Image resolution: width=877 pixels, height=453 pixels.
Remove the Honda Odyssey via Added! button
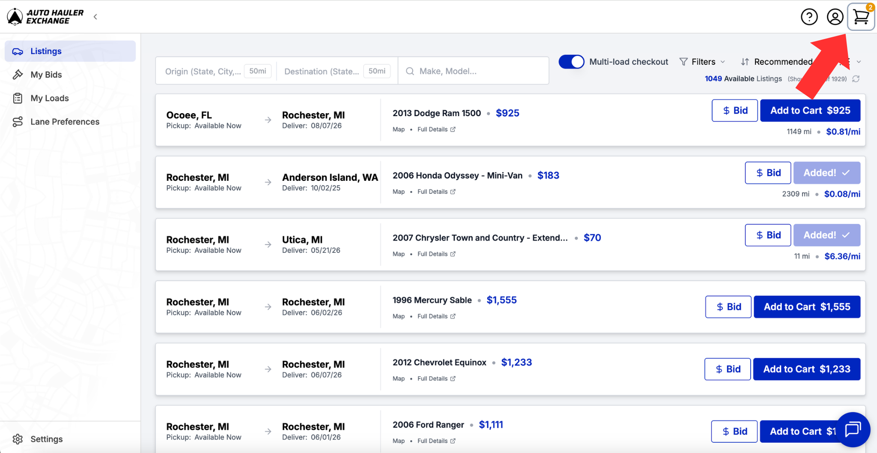(x=826, y=173)
